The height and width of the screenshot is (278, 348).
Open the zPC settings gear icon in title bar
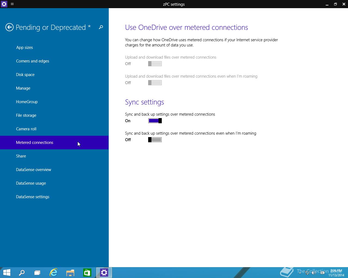point(4,4)
